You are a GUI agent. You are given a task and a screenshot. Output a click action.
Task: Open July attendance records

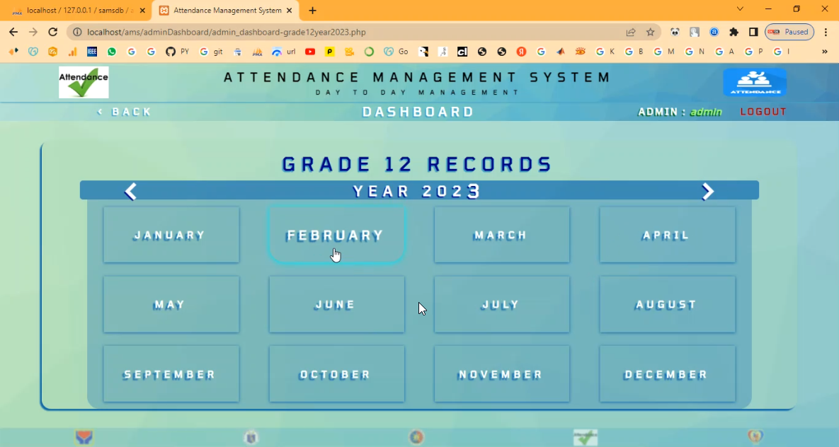[x=502, y=304]
